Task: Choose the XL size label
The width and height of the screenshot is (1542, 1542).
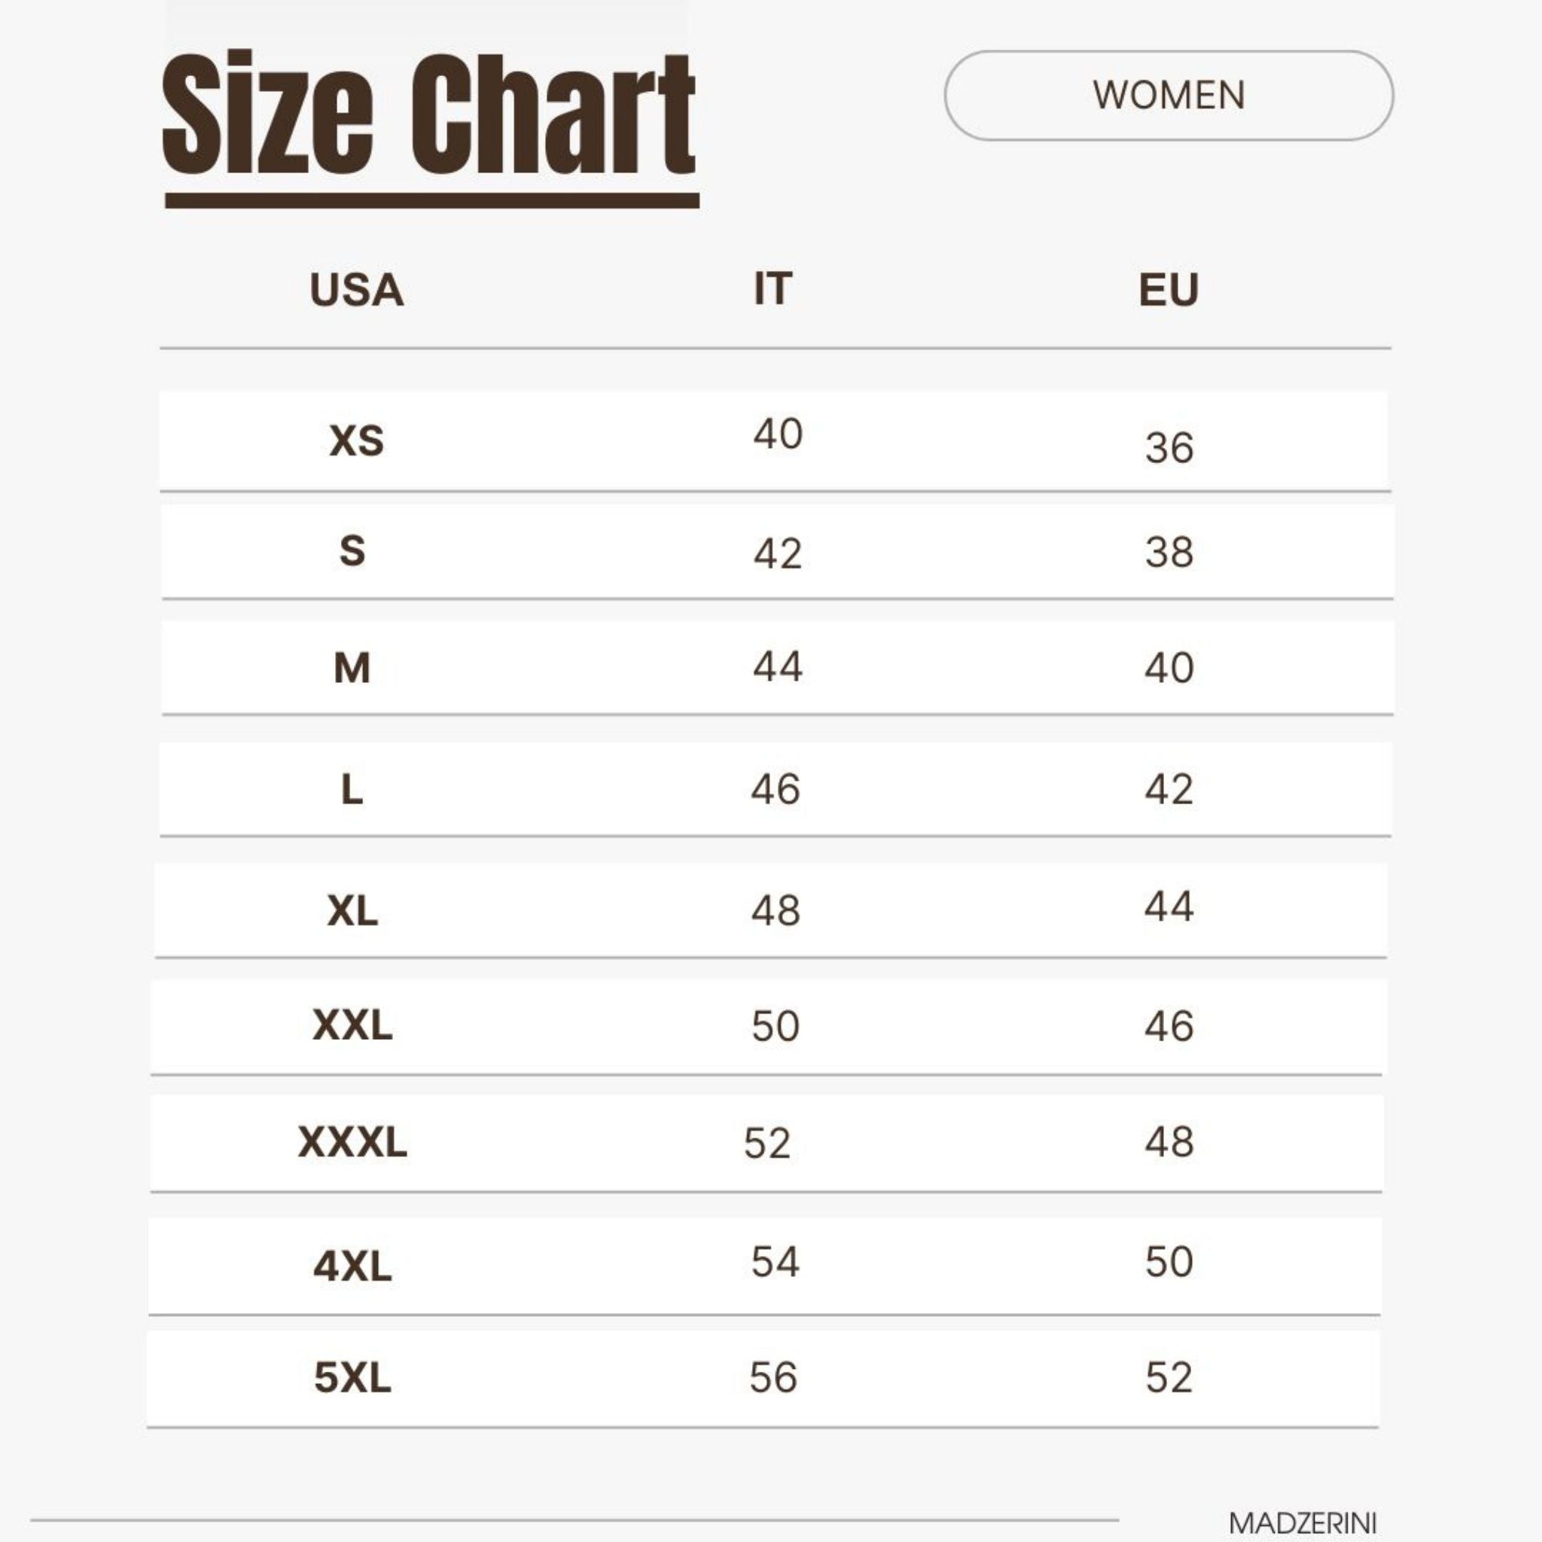Action: (x=352, y=910)
